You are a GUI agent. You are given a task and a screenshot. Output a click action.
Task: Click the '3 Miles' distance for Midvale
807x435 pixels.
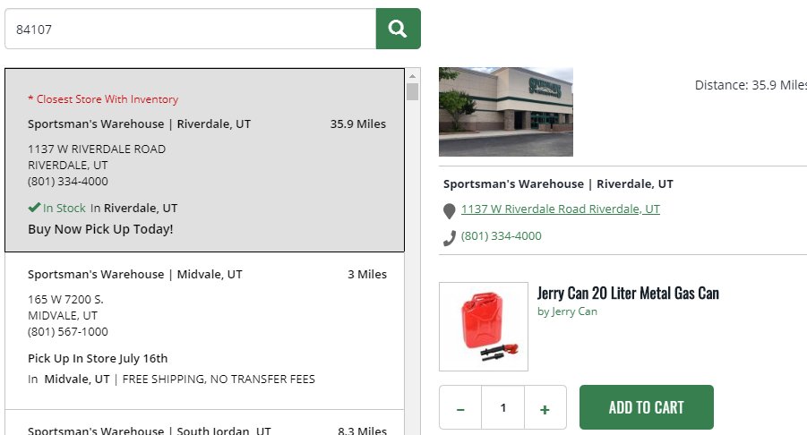(367, 274)
